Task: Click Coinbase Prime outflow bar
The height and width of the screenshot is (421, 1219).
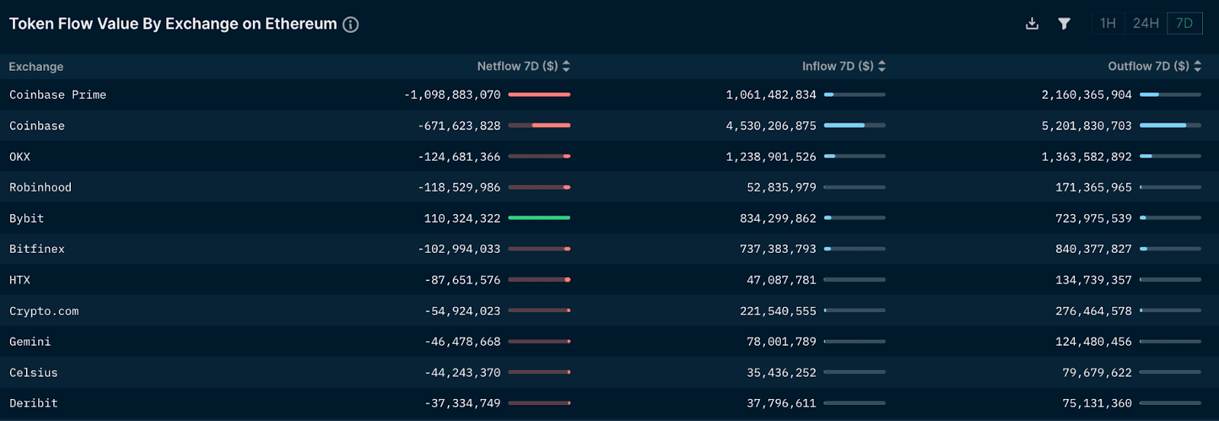Action: [x=1170, y=94]
